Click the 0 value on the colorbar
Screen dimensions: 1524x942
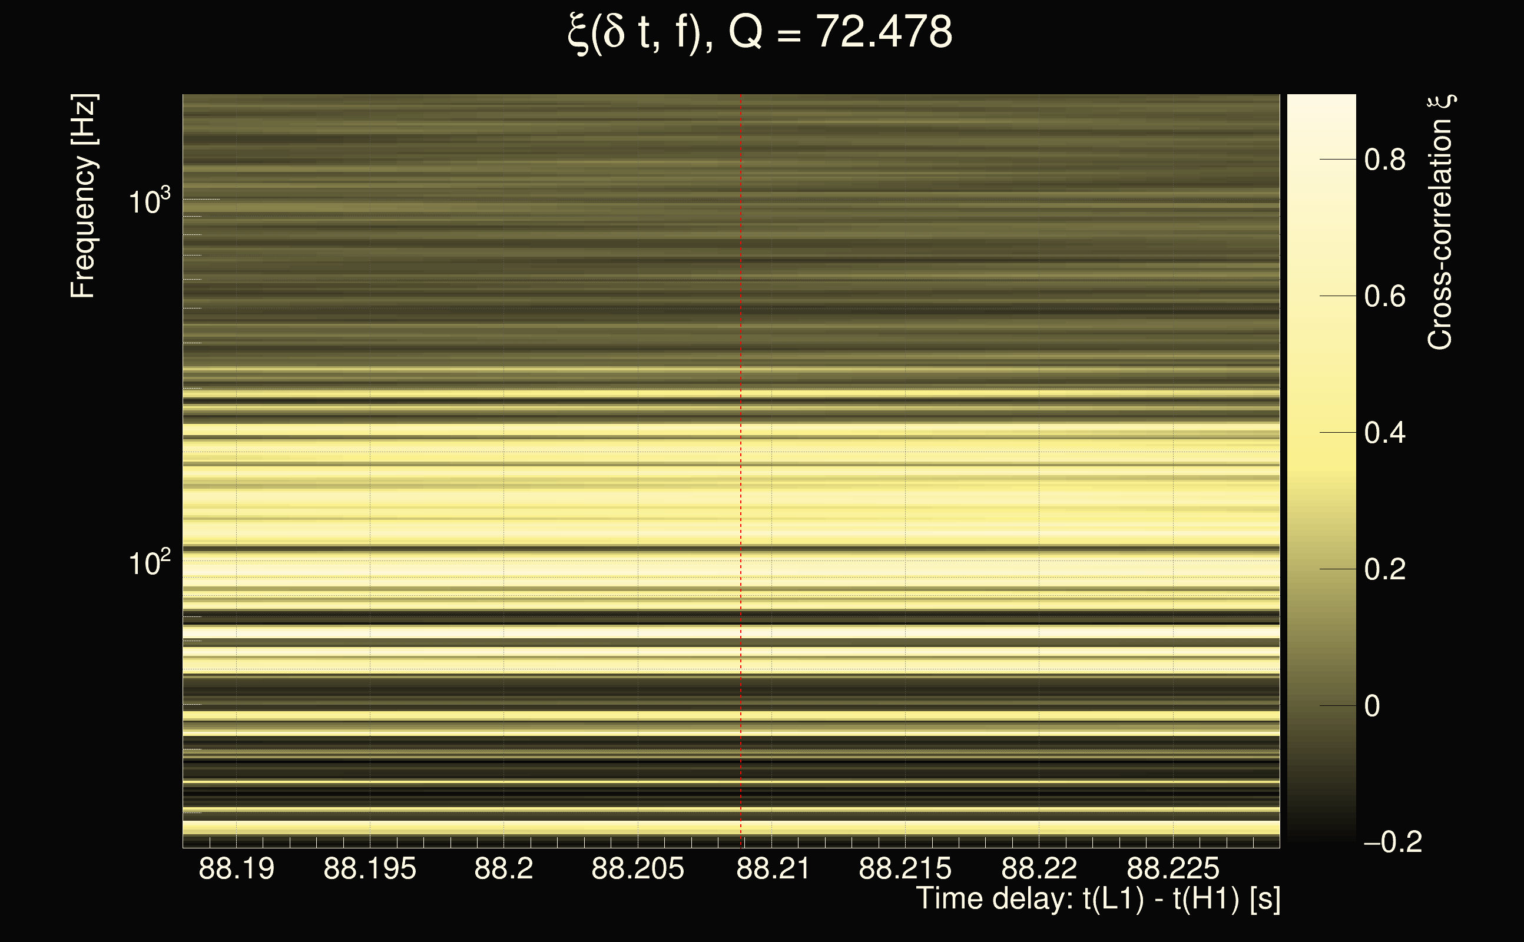point(1372,706)
